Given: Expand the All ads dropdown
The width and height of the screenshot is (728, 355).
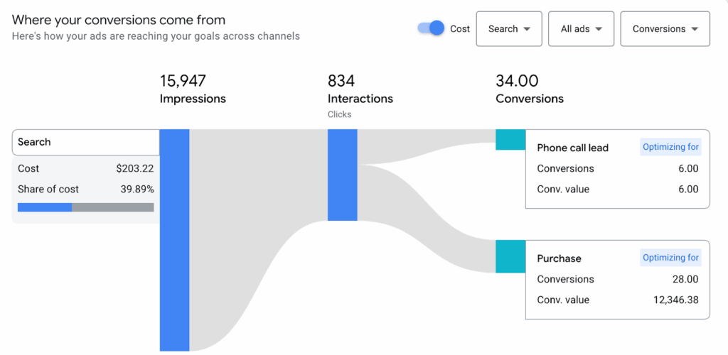Looking at the screenshot, I should pyautogui.click(x=581, y=29).
